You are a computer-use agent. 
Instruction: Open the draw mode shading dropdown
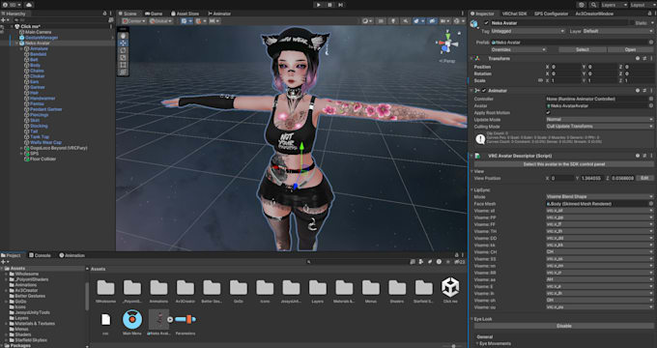coord(367,21)
